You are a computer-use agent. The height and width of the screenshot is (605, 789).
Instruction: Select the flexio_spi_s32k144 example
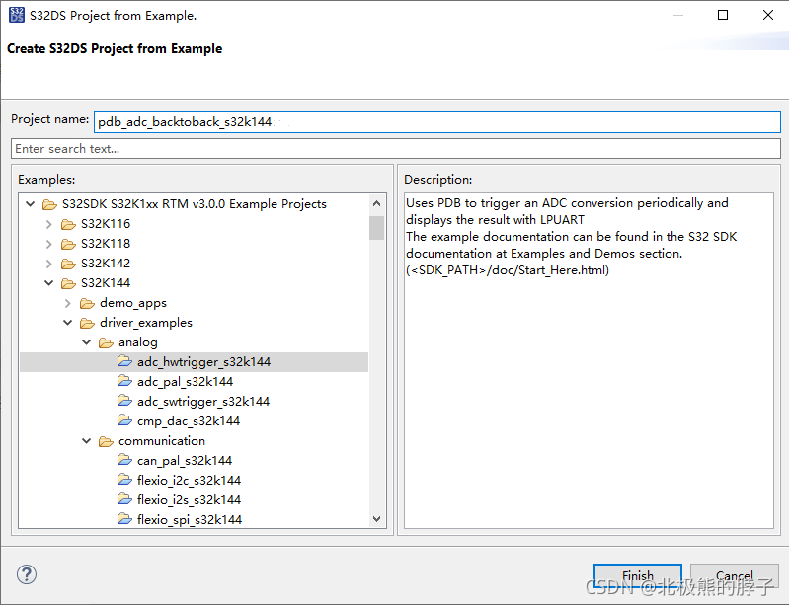190,519
